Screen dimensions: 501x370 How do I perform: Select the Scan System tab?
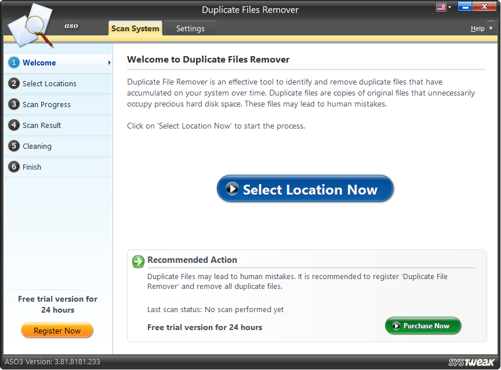(135, 28)
